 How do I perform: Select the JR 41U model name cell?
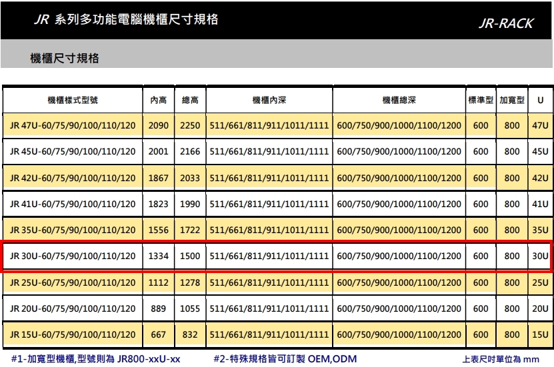tap(73, 204)
